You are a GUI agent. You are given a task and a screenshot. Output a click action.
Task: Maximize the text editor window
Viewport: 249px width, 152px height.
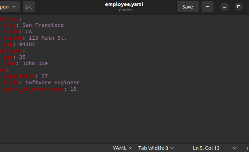pos(238,7)
